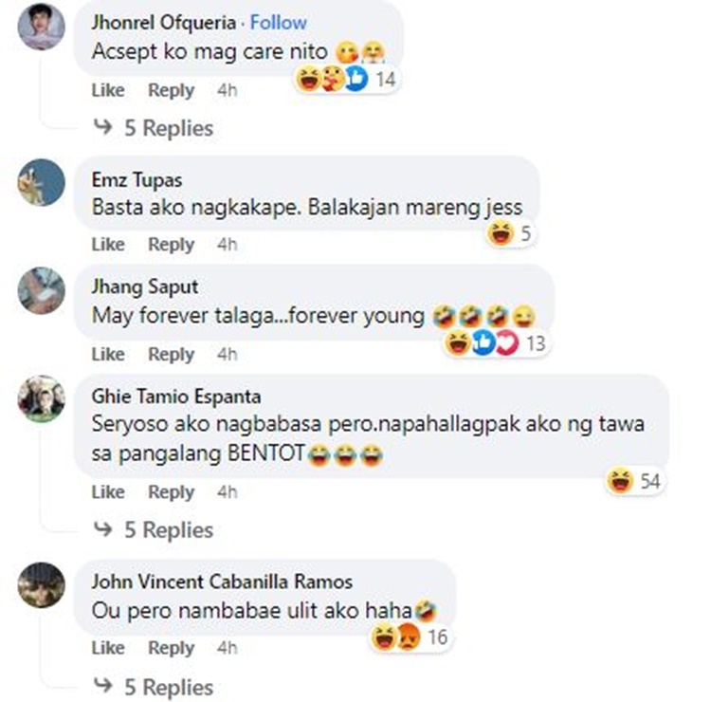711x702 pixels.
Task: Show the 54 haha reactions on Ghie's comment
Action: (634, 481)
